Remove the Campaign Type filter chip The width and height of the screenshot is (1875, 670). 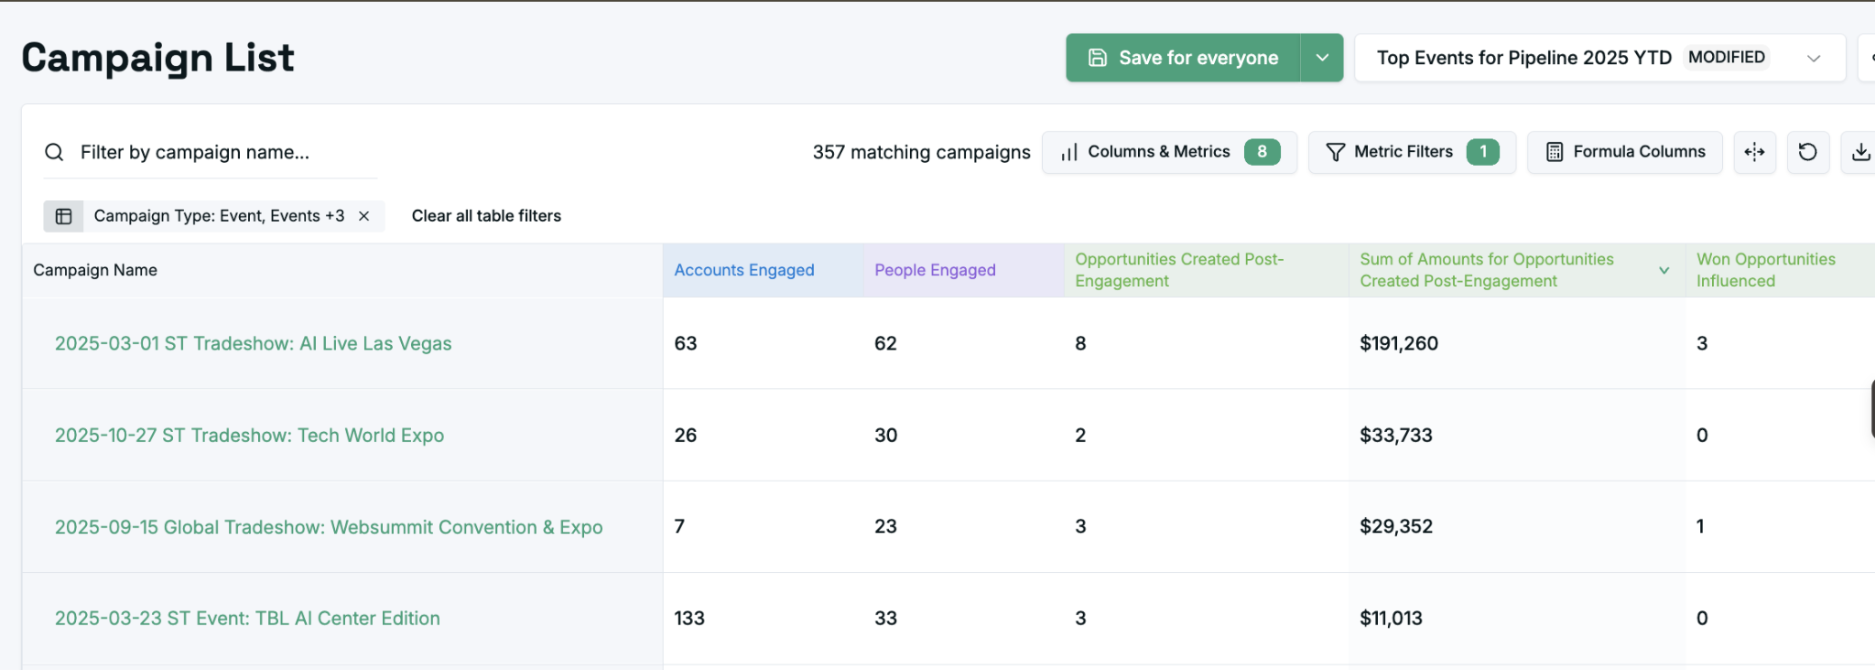[x=364, y=216]
